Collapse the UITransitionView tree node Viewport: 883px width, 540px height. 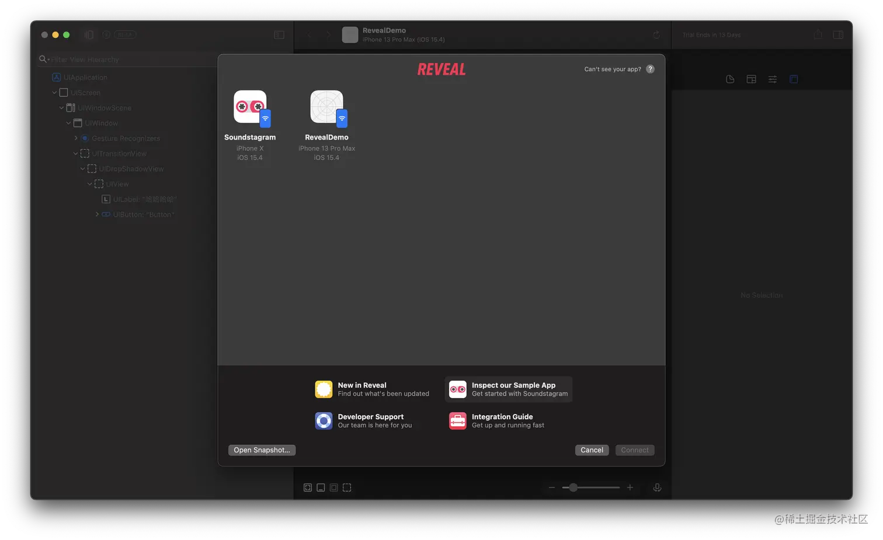(75, 154)
